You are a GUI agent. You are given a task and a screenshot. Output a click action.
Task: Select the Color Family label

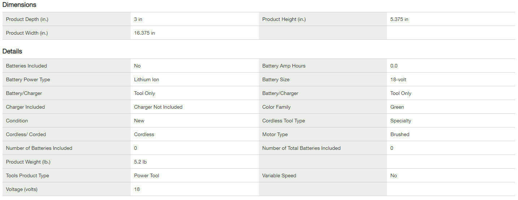276,107
